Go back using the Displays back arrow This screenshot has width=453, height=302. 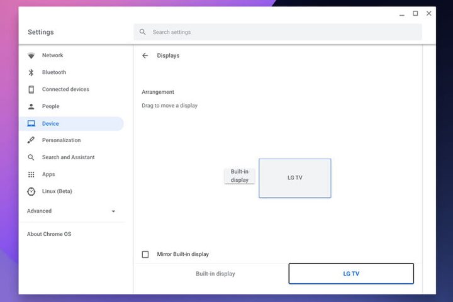coord(145,55)
